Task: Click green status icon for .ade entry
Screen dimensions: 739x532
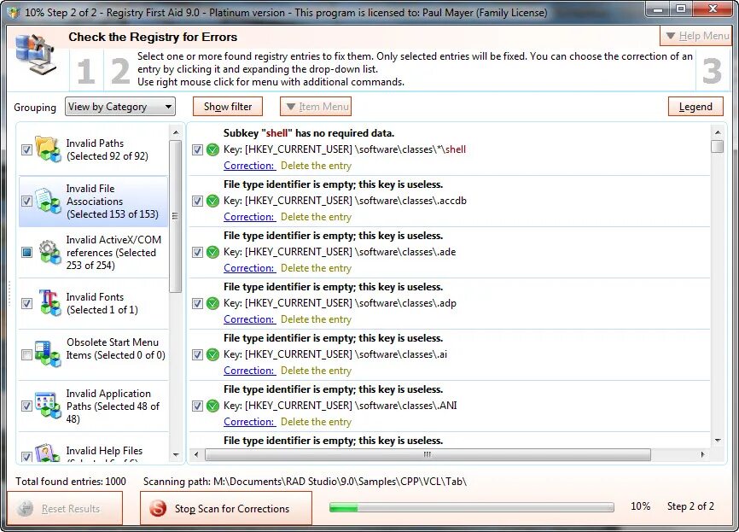Action: point(213,252)
